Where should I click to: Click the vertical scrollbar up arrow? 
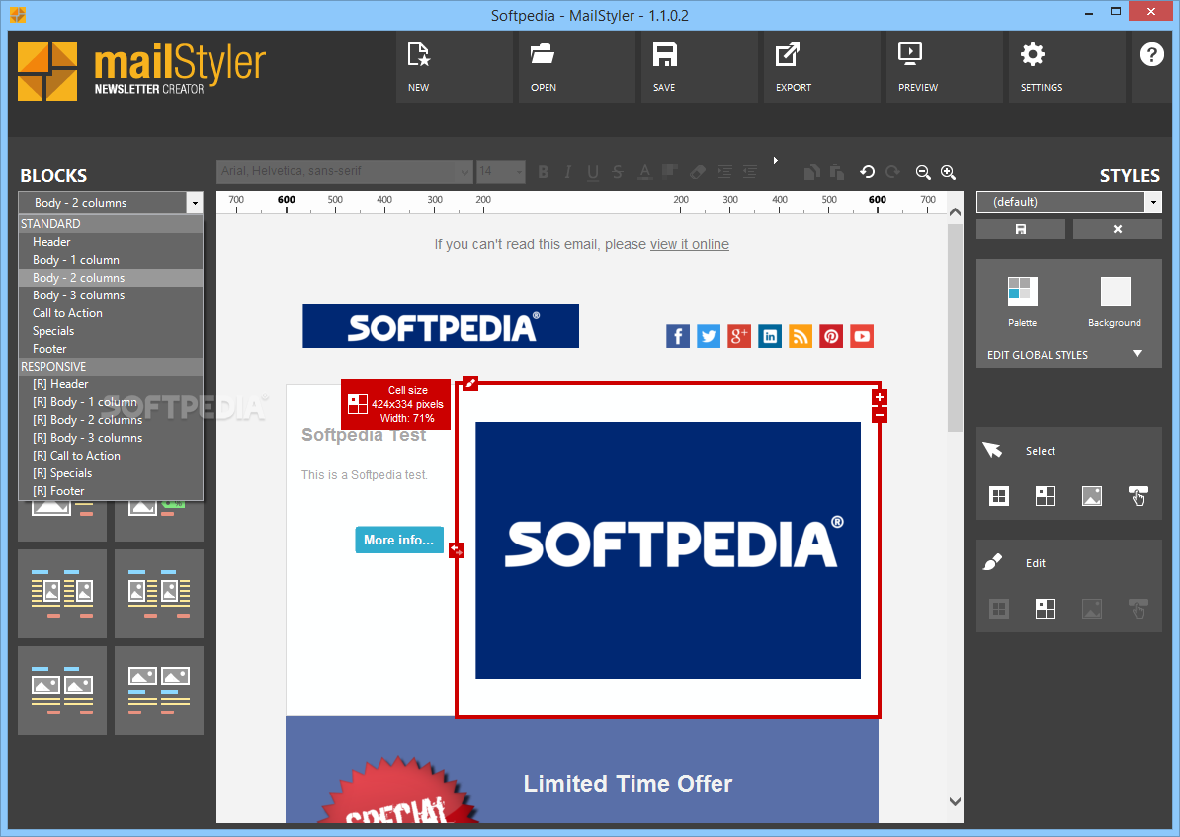(x=955, y=212)
